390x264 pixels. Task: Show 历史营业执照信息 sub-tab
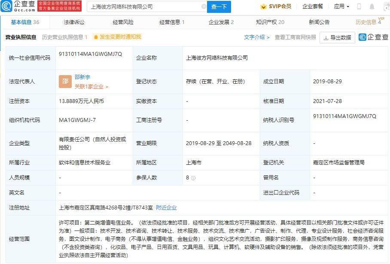(64, 37)
